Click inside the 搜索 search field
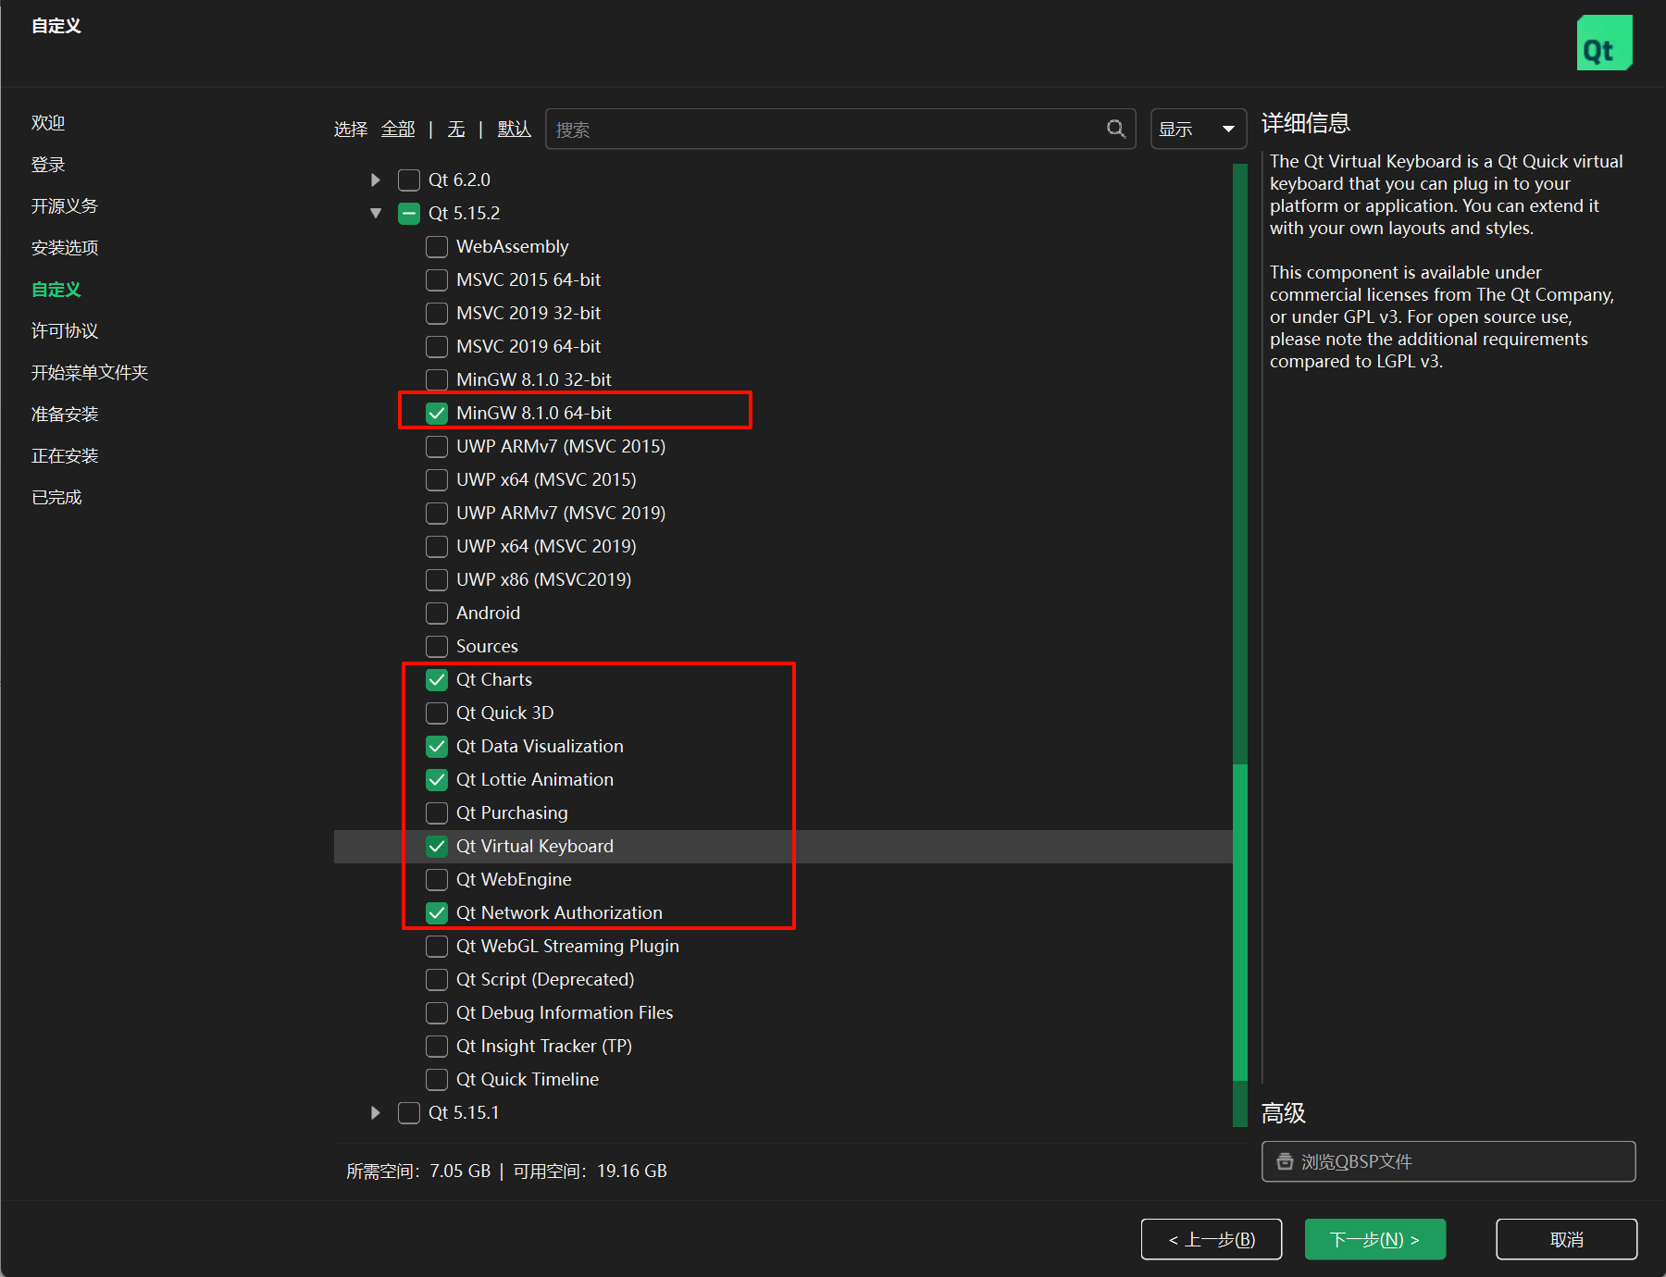 pyautogui.click(x=824, y=129)
